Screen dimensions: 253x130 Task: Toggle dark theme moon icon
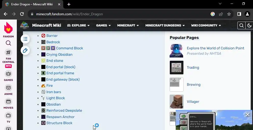pyautogui.click(x=249, y=25)
